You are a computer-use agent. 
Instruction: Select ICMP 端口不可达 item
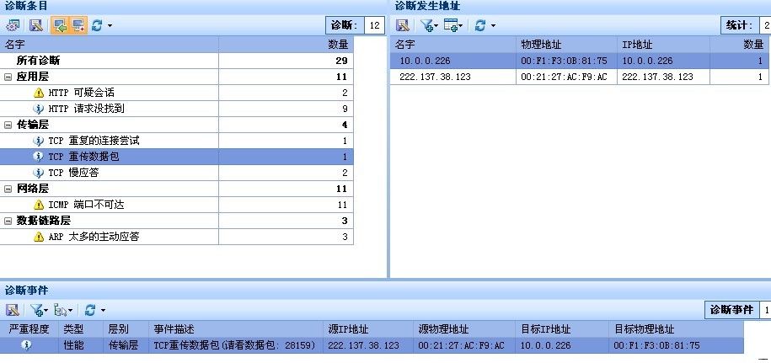pos(176,205)
